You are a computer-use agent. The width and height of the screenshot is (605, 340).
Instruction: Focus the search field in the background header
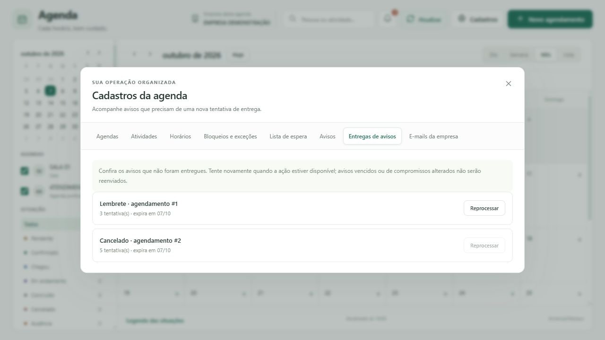(x=328, y=19)
